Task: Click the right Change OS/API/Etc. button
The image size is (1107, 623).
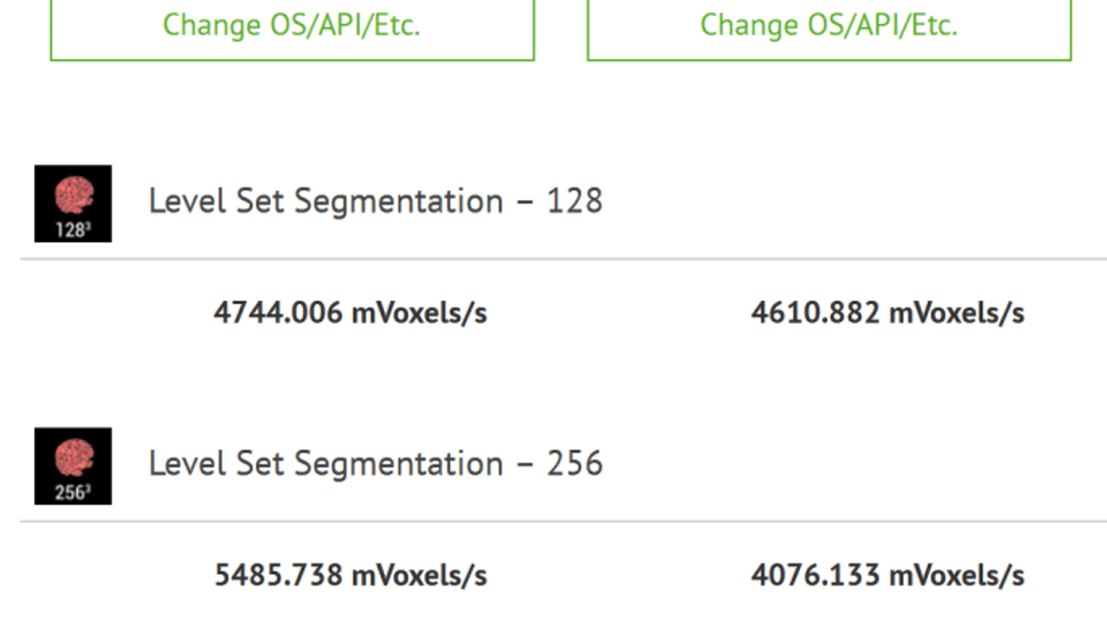Action: click(829, 26)
